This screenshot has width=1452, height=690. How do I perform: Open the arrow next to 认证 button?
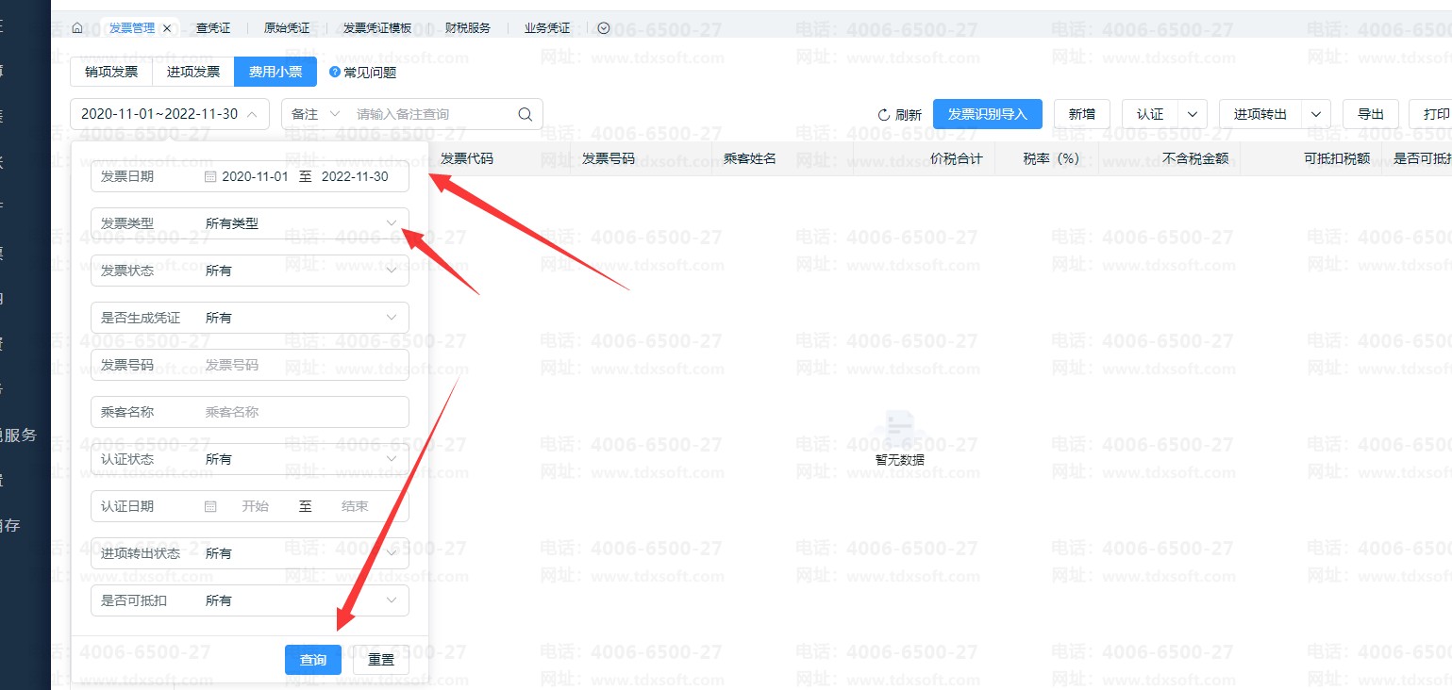coord(1193,114)
